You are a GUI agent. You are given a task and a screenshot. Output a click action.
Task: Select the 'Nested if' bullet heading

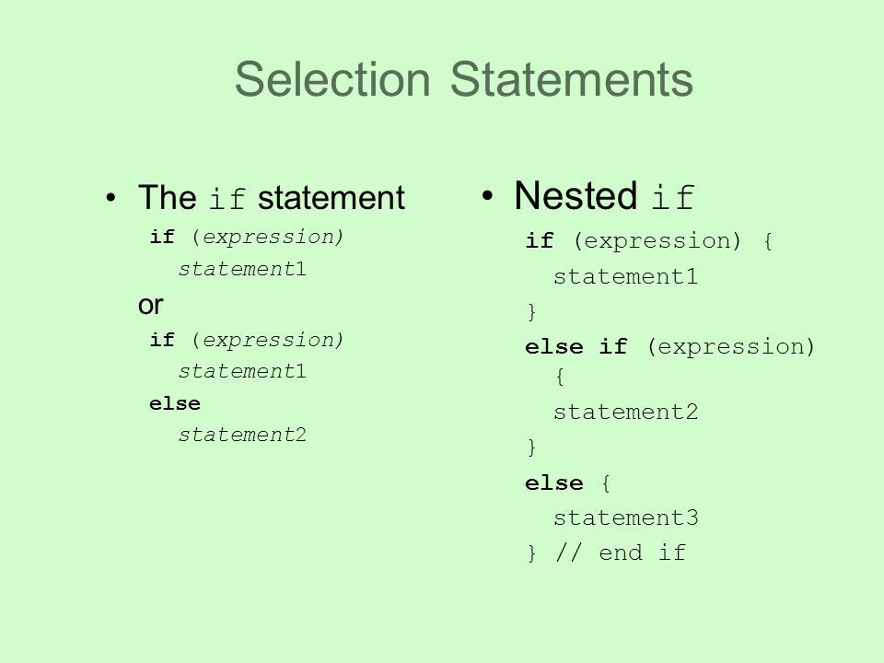604,195
